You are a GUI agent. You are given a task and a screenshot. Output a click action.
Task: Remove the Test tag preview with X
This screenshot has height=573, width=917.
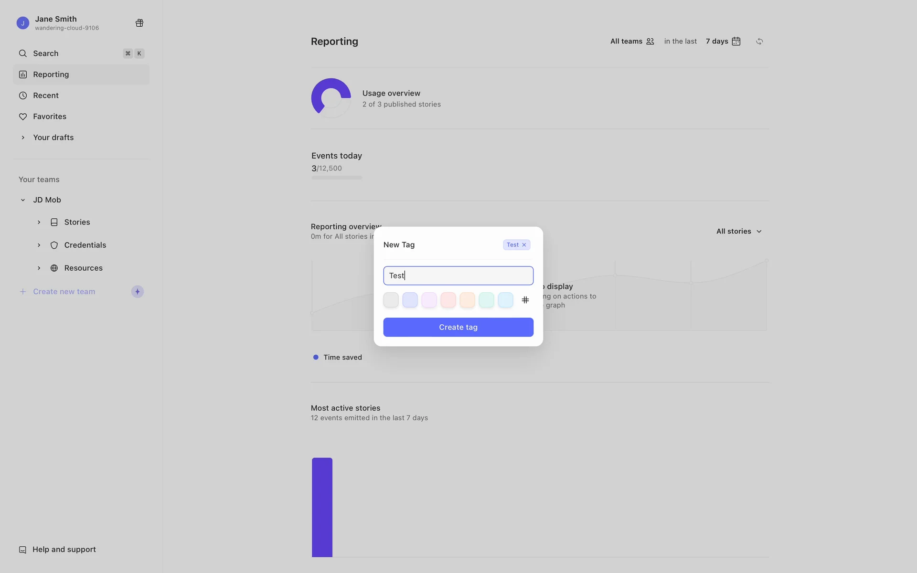[x=524, y=245]
